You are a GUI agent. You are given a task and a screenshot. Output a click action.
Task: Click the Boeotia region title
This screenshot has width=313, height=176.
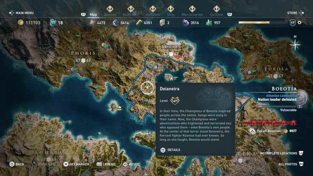[284, 89]
